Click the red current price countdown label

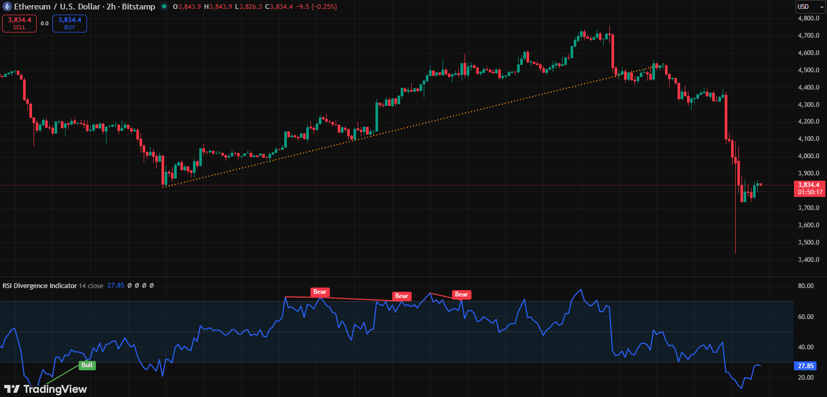pyautogui.click(x=810, y=189)
